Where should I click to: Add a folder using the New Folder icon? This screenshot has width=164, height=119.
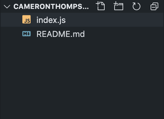[x=118, y=6]
